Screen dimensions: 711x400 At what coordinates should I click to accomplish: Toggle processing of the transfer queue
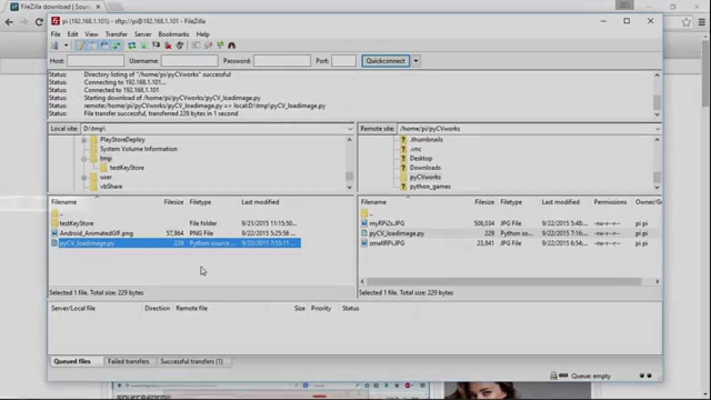click(144, 46)
